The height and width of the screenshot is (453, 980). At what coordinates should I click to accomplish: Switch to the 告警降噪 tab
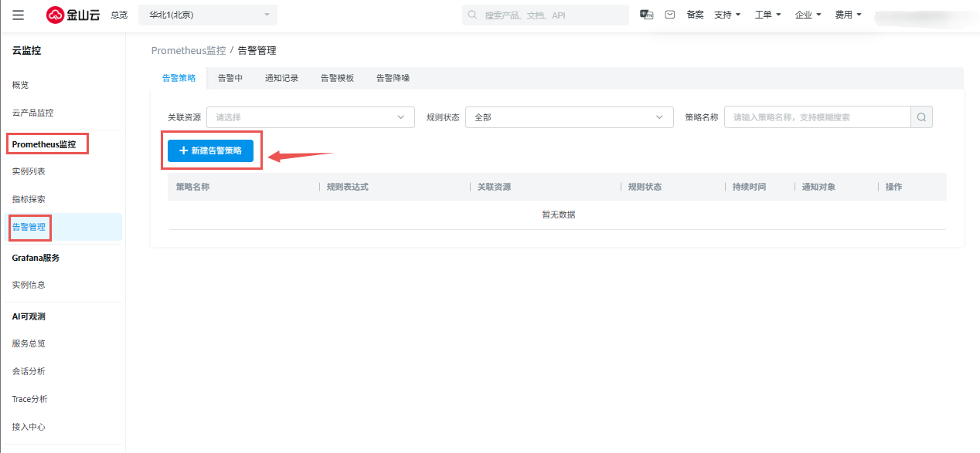393,78
